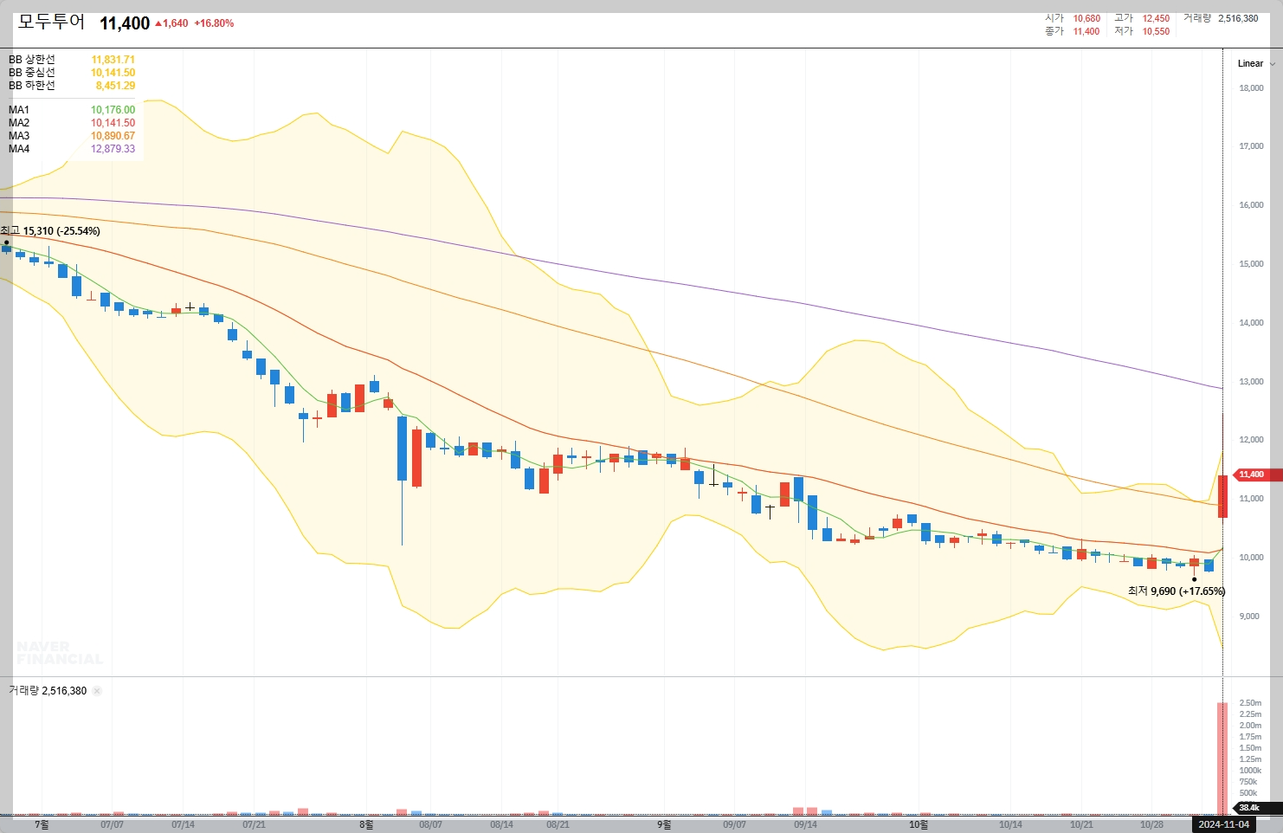Click the 종가 closing price label
1283x833 pixels.
click(1054, 31)
